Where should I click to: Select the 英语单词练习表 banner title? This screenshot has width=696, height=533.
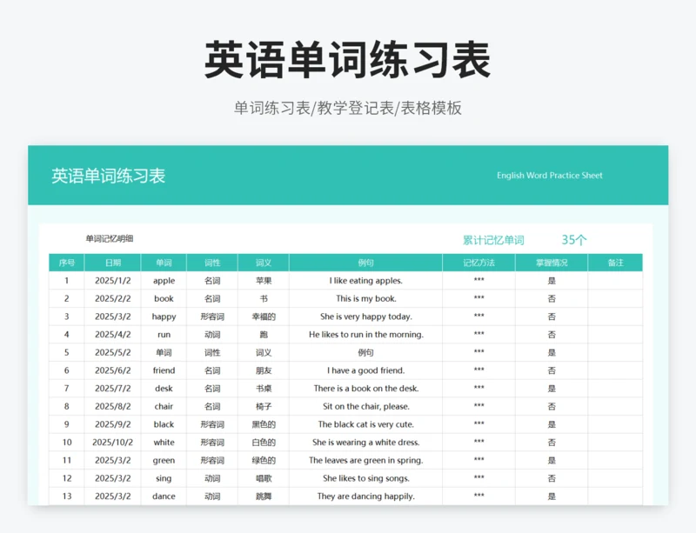tap(108, 176)
